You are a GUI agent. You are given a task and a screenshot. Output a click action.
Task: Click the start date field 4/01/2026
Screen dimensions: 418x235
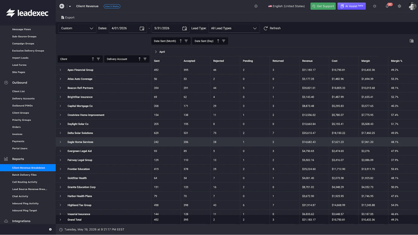[x=125, y=28]
